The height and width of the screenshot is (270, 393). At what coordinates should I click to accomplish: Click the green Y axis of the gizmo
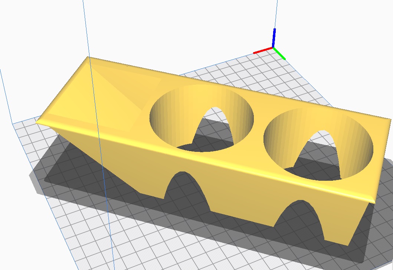(280, 54)
